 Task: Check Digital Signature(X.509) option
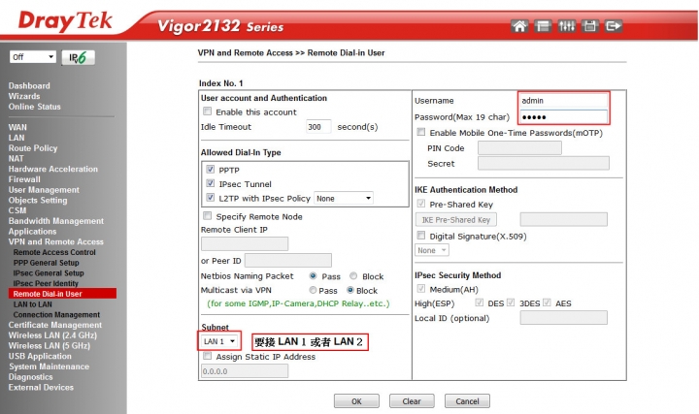pyautogui.click(x=420, y=235)
